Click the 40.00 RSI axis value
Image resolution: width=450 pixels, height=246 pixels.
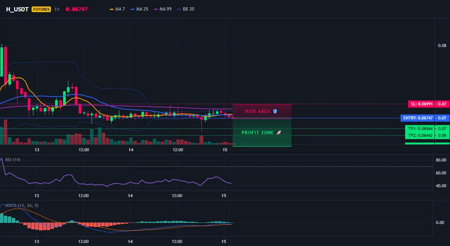click(x=441, y=186)
